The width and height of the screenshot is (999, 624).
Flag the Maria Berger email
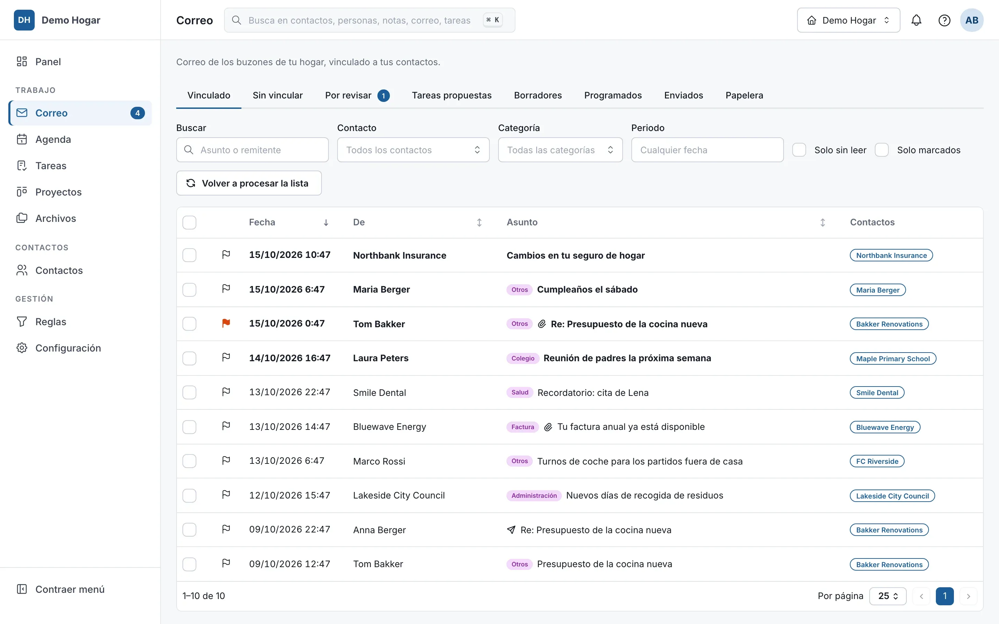226,289
